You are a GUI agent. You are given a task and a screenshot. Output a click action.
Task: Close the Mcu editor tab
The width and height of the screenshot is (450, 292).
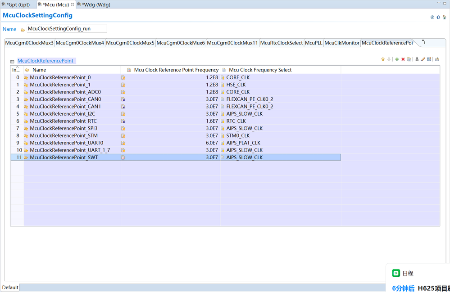73,4
